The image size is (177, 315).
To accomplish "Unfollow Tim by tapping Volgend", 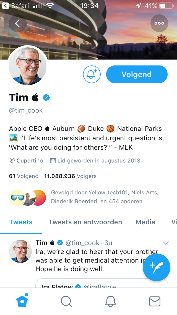I will [x=137, y=74].
